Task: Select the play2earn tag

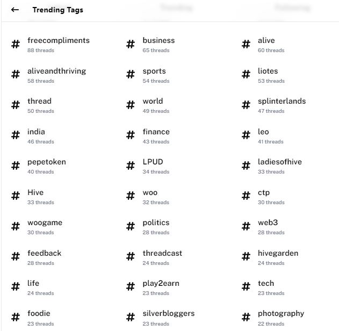Action: pos(161,283)
